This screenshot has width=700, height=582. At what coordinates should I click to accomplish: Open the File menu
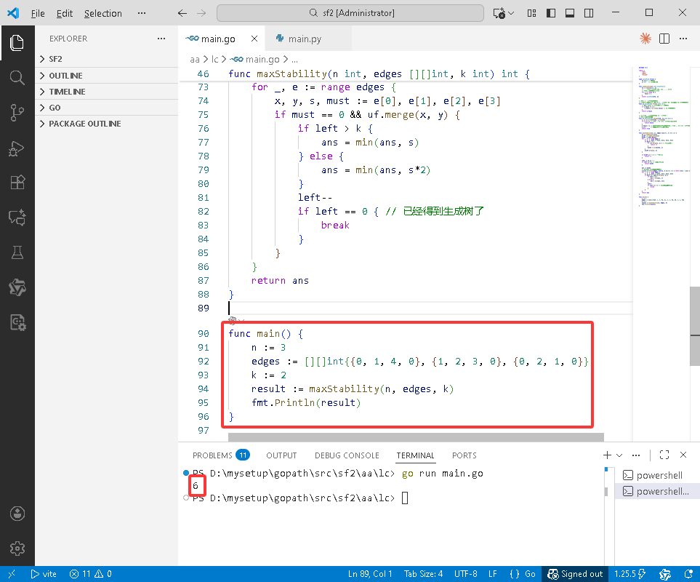pos(38,13)
